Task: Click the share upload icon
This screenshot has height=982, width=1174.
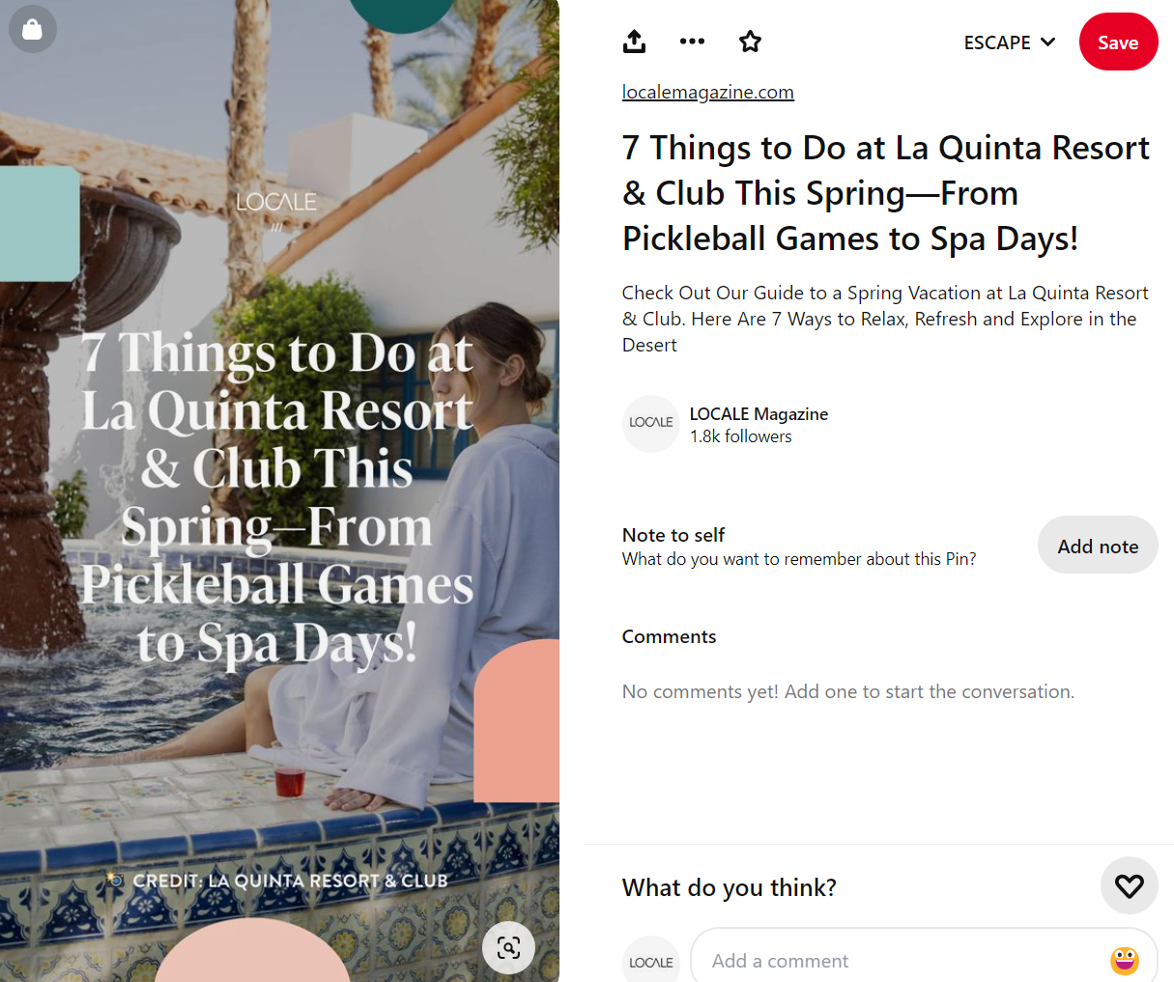Action: 634,42
